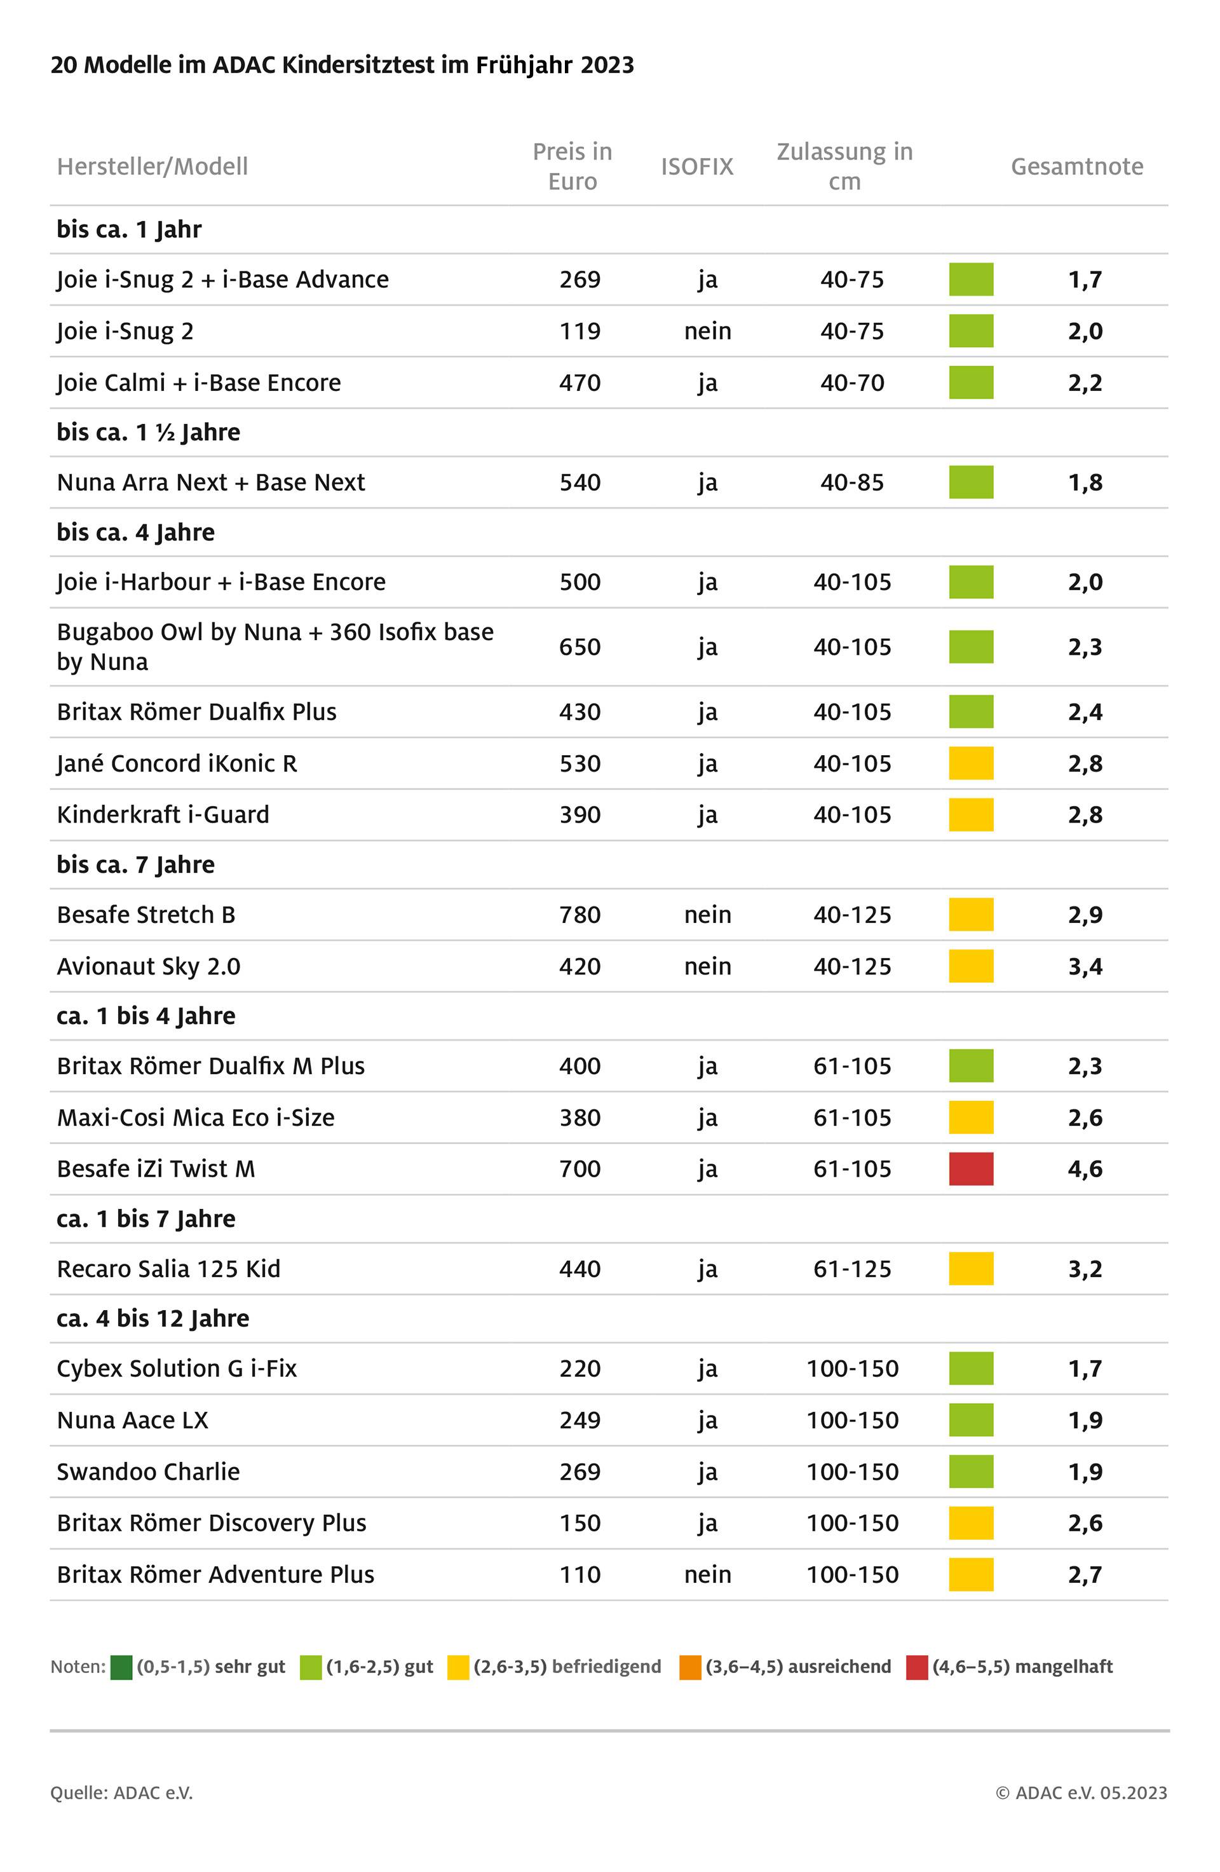The height and width of the screenshot is (1872, 1220).
Task: Select the 3,4 grade for Avionaut Sky 2.0
Action: click(1085, 967)
